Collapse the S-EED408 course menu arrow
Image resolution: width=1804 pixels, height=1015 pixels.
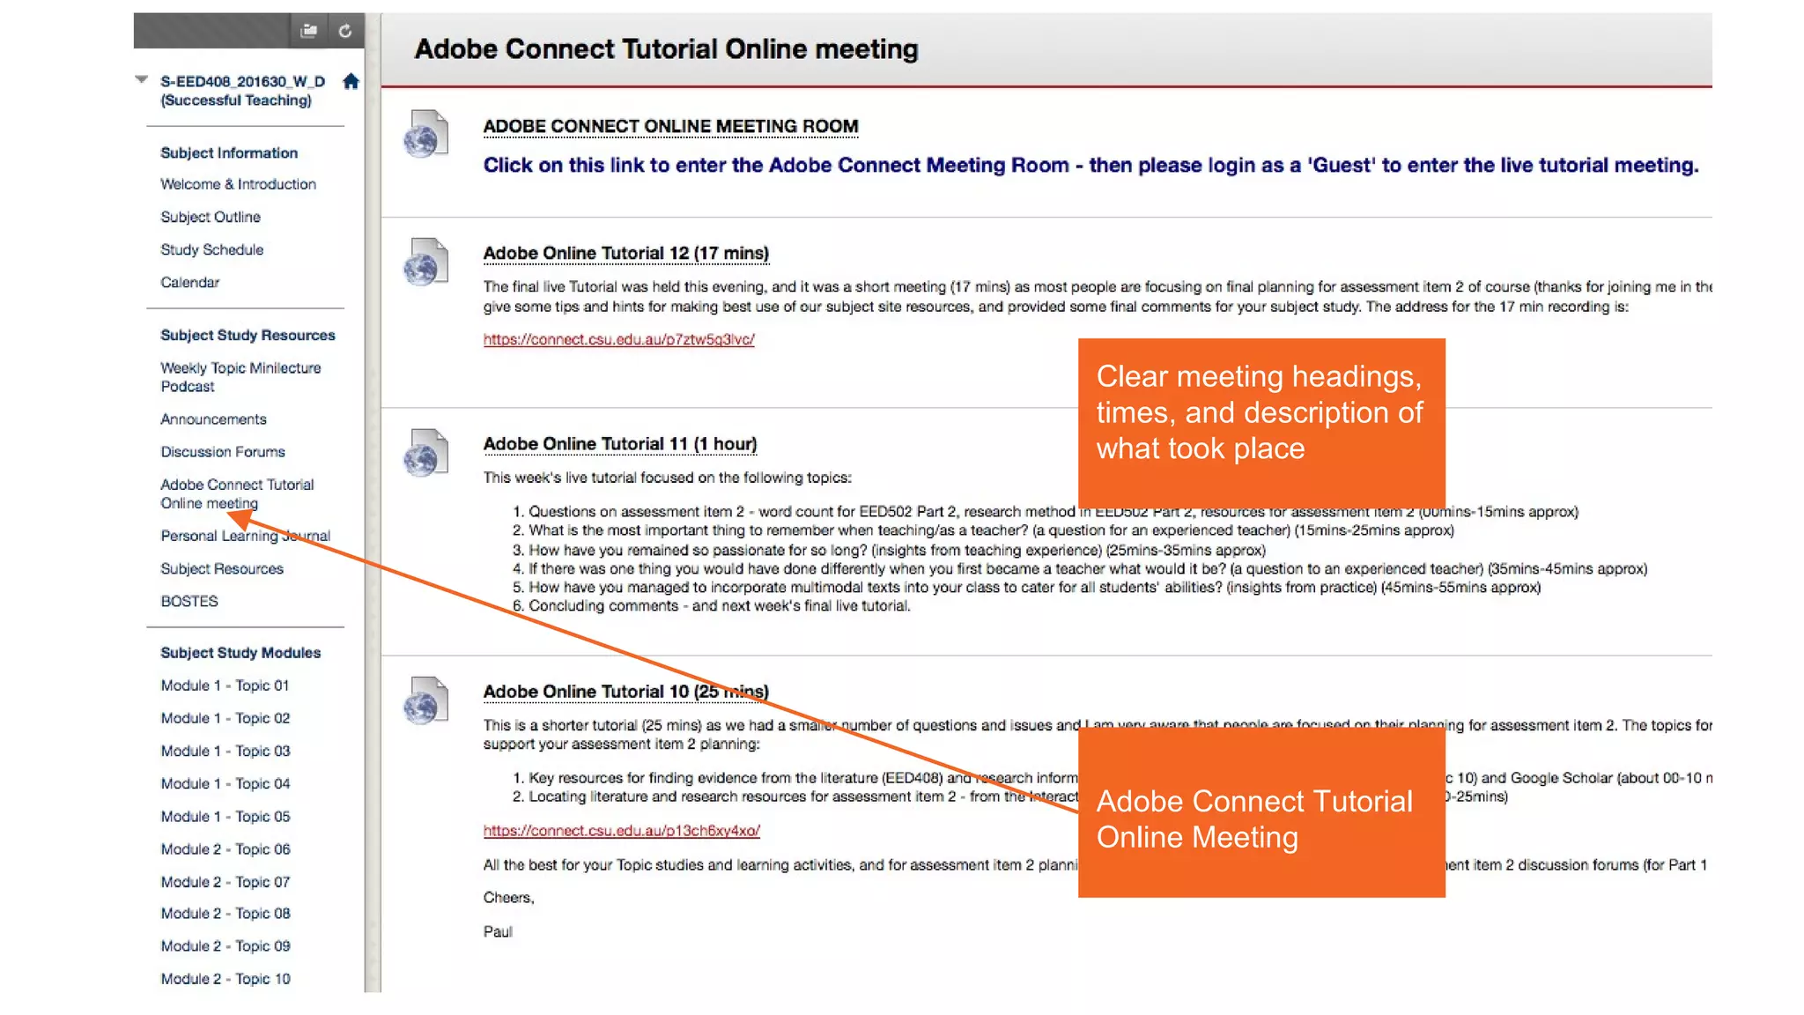click(141, 79)
